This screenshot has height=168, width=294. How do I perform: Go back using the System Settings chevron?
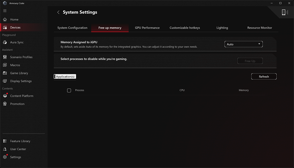pyautogui.click(x=58, y=12)
